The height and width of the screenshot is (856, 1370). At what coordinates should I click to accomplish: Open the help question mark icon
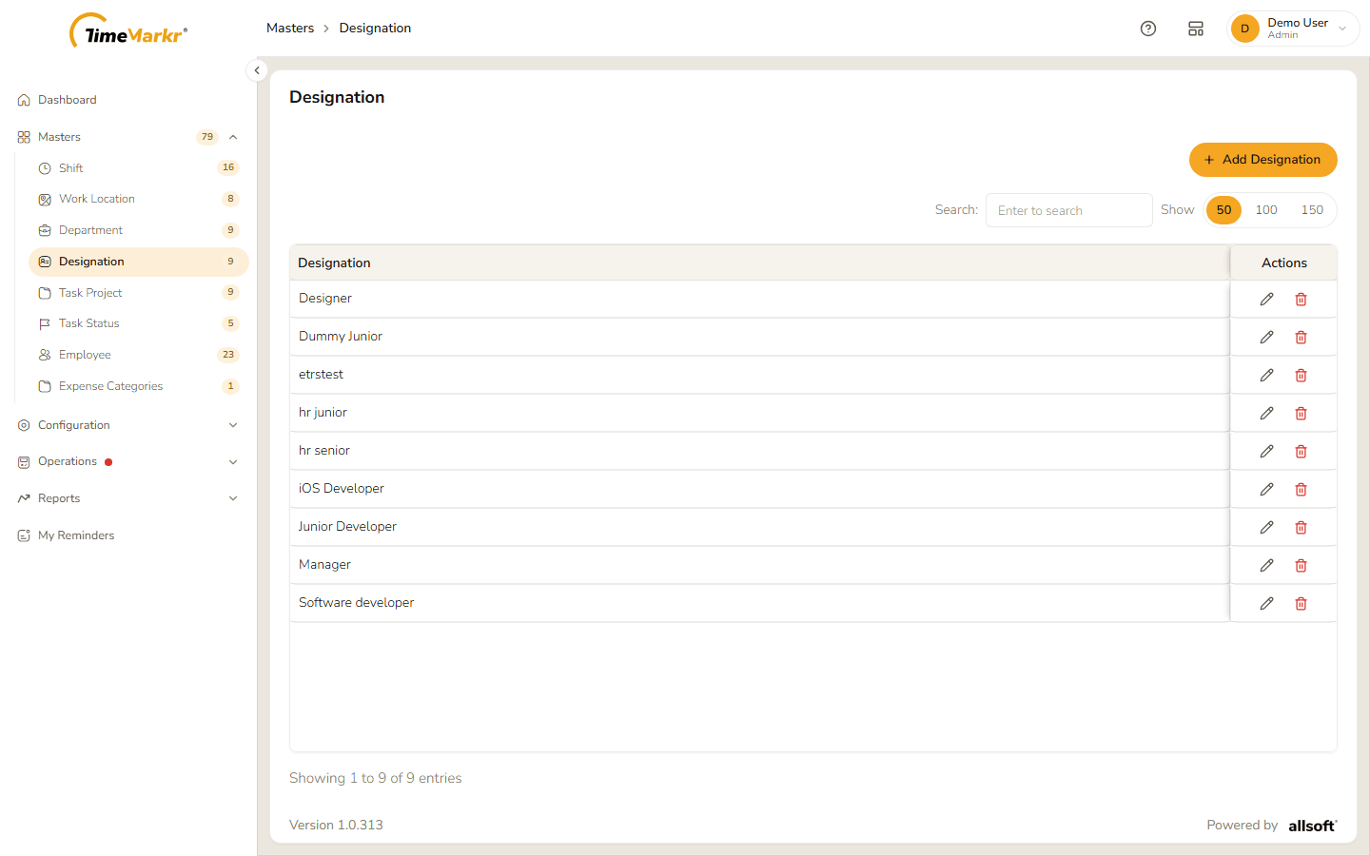tap(1148, 29)
